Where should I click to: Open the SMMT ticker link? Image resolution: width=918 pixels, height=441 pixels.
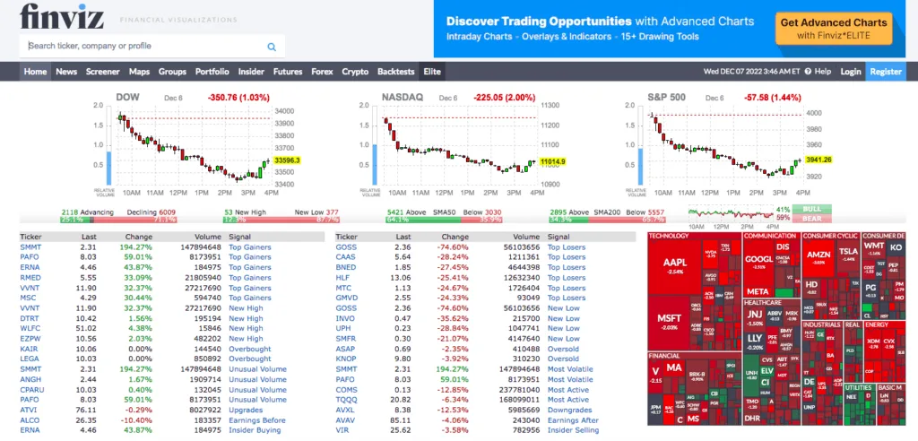30,246
